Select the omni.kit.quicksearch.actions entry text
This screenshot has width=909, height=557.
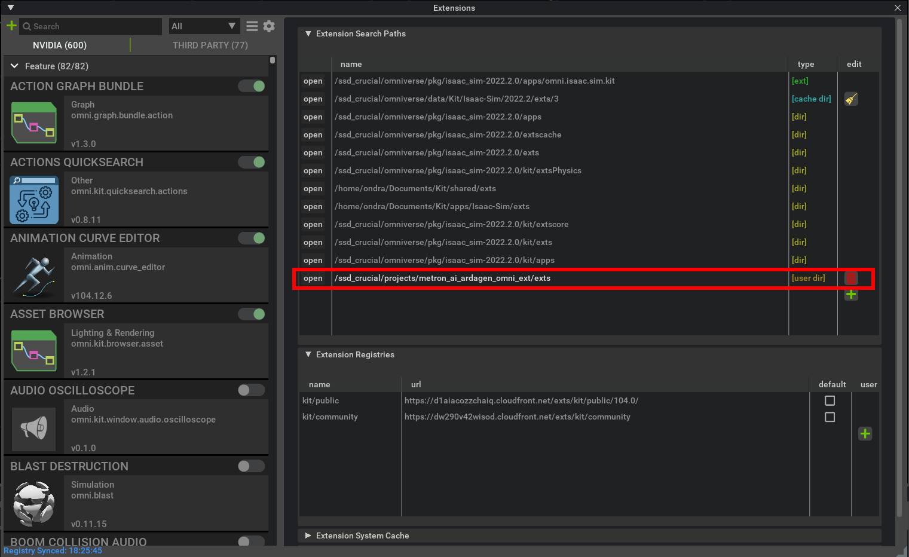pyautogui.click(x=129, y=191)
